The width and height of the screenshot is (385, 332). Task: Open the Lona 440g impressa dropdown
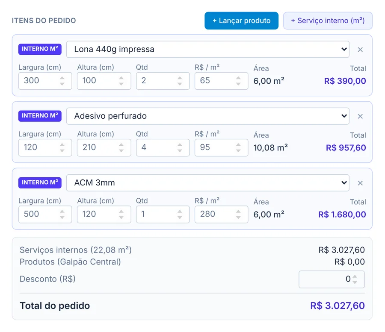tap(208, 49)
